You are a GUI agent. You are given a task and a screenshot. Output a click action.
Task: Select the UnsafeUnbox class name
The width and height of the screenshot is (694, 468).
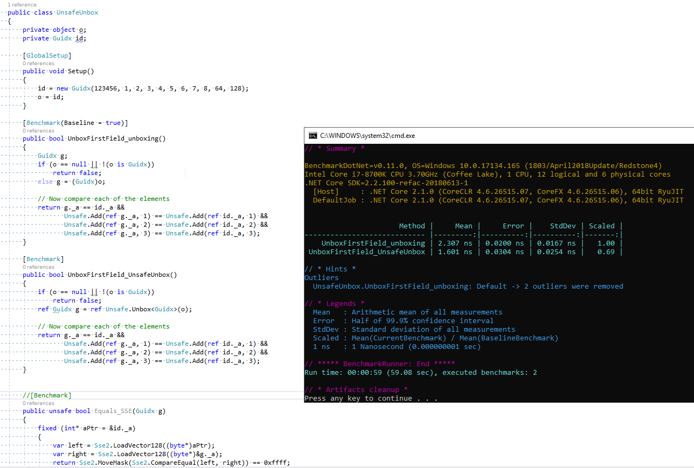77,12
